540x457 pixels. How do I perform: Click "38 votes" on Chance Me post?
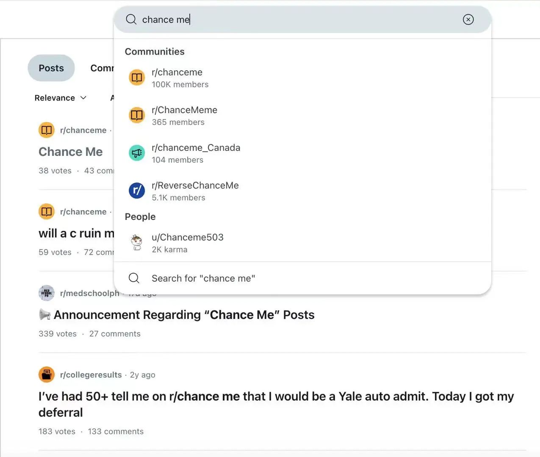(x=55, y=171)
